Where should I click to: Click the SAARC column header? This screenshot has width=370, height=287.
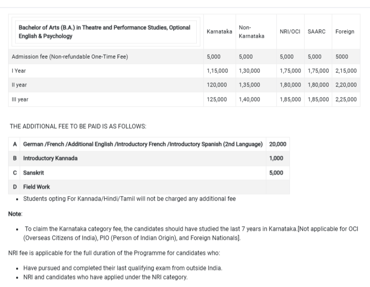tap(316, 32)
